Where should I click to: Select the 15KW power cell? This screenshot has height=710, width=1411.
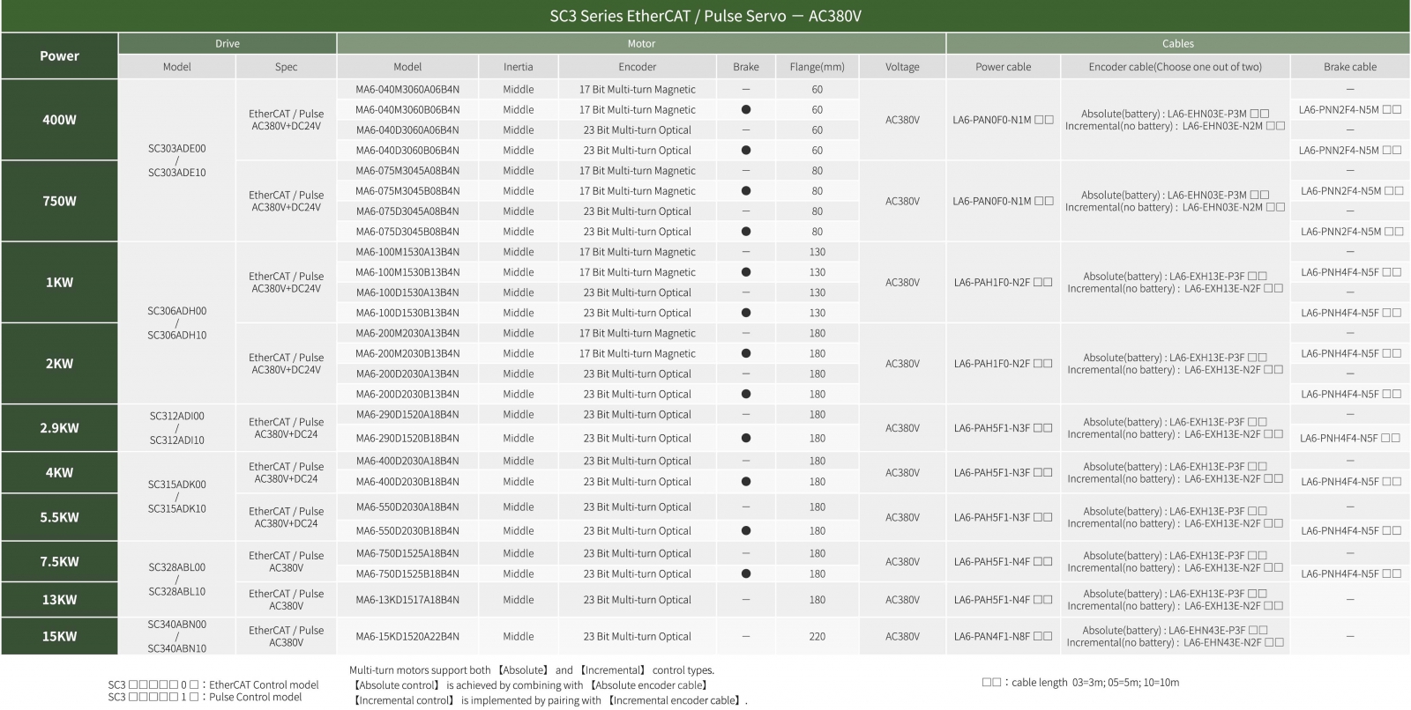(x=59, y=636)
